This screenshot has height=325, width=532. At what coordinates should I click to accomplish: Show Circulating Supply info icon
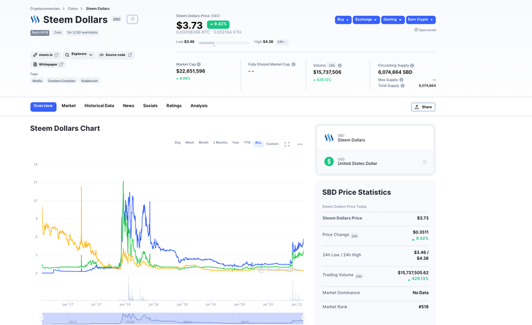pos(412,66)
